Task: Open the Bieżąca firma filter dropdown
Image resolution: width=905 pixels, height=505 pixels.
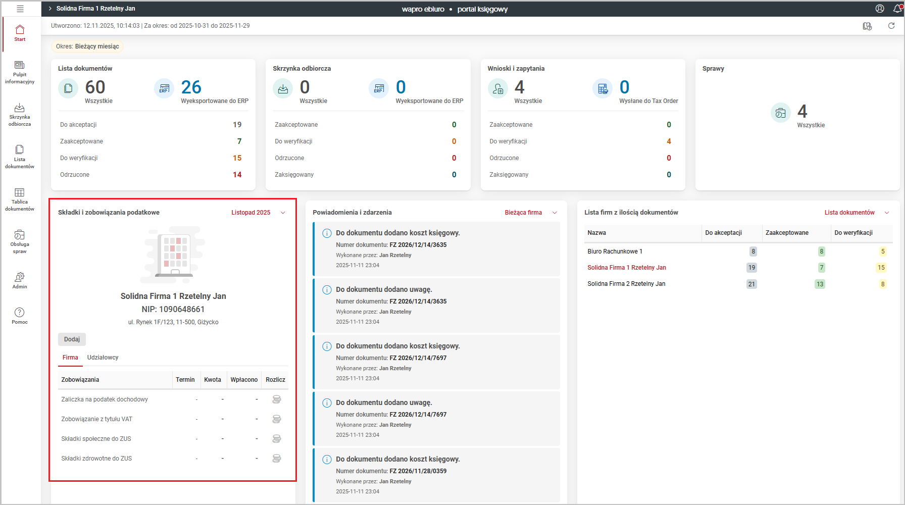Action: point(530,213)
